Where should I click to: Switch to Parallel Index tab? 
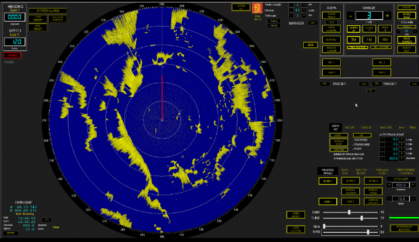(x=382, y=171)
